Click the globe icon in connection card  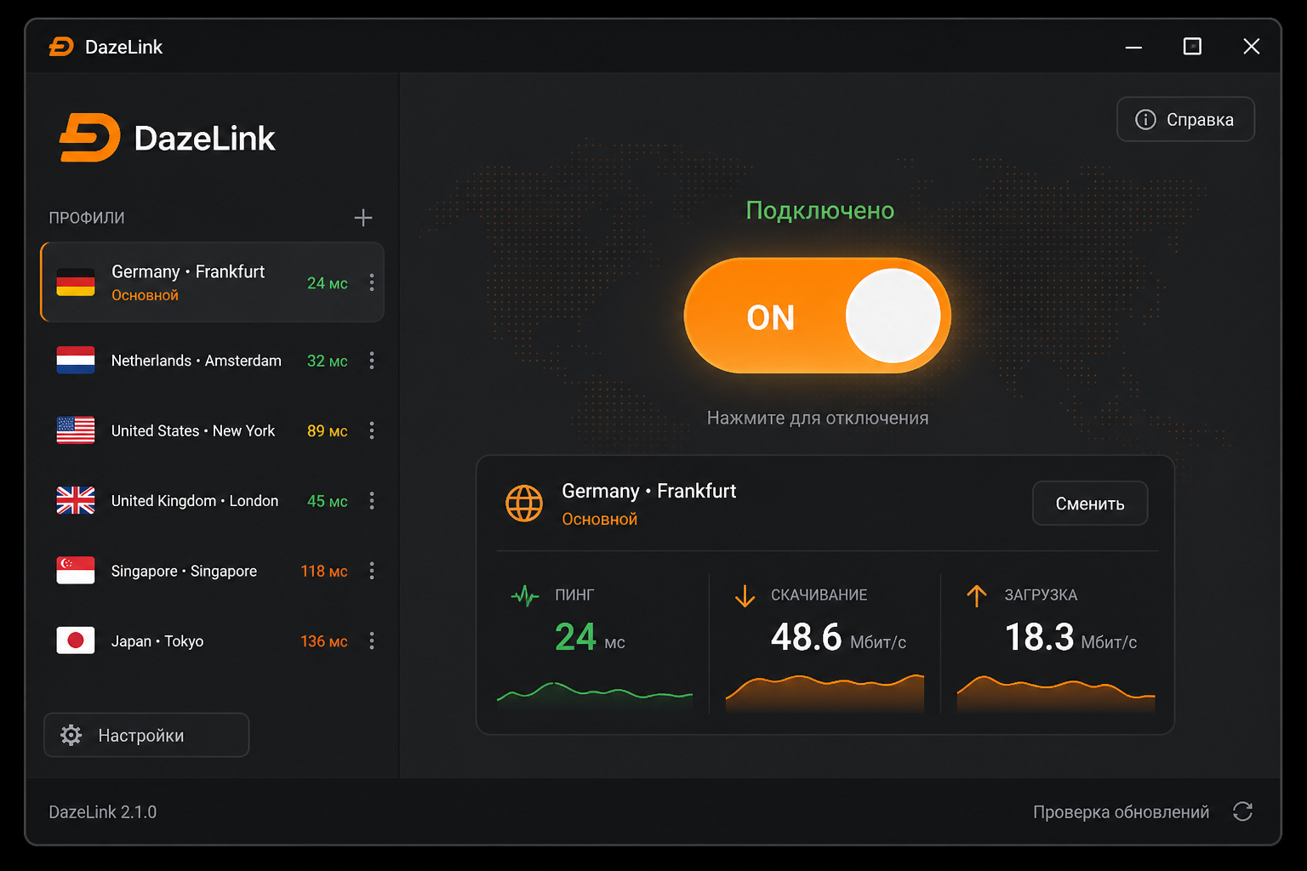(524, 504)
